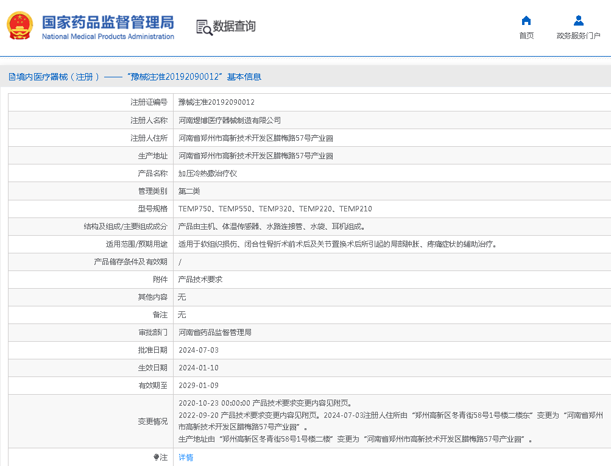611x466 pixels.
Task: Click the 数据查询 title text
Action: click(x=234, y=26)
